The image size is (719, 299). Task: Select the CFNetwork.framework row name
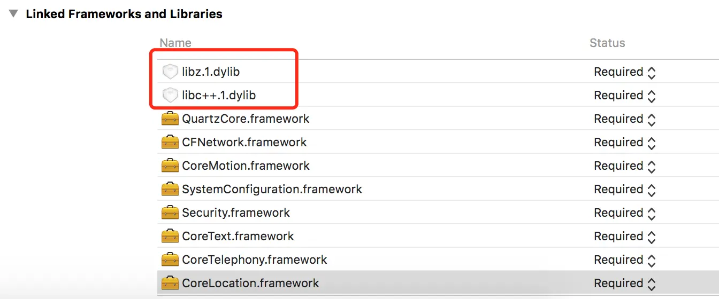(244, 143)
